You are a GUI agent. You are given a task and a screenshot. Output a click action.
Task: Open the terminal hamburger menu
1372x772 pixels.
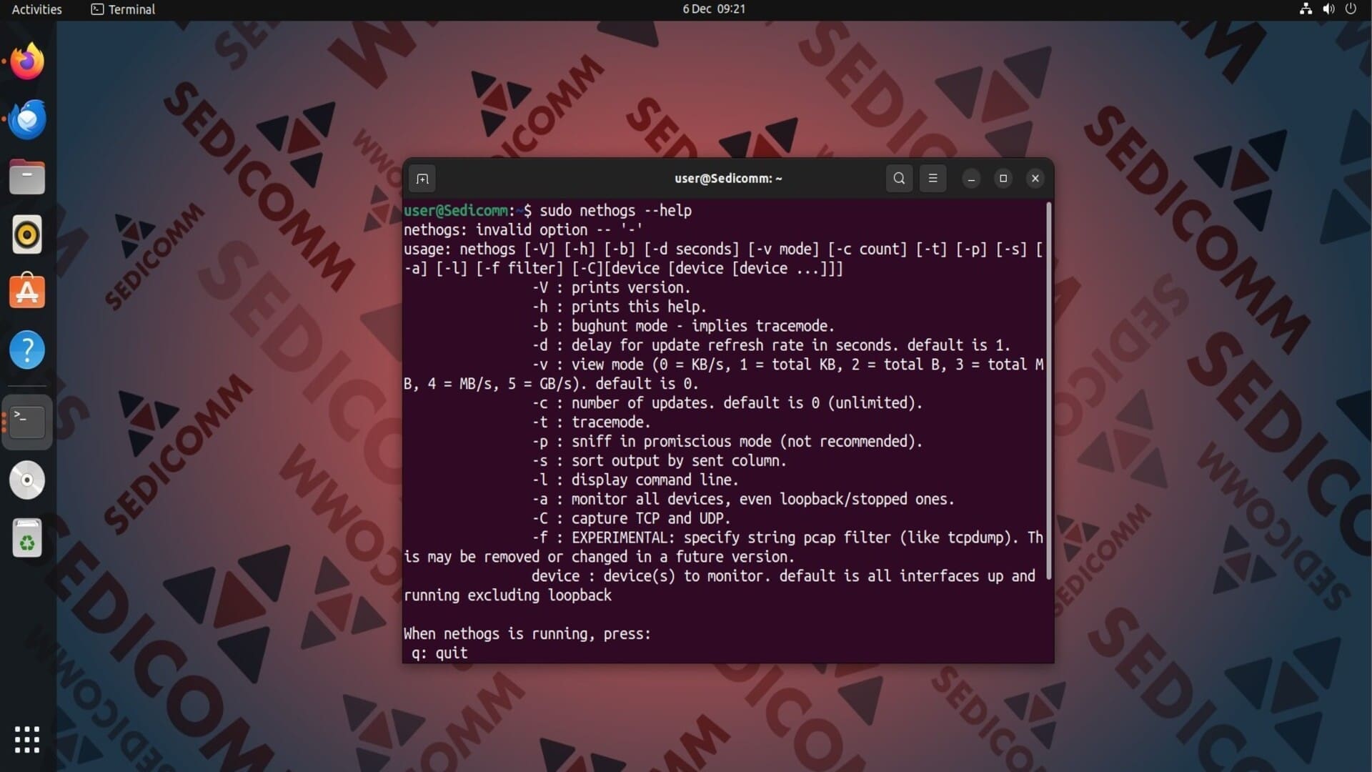933,179
